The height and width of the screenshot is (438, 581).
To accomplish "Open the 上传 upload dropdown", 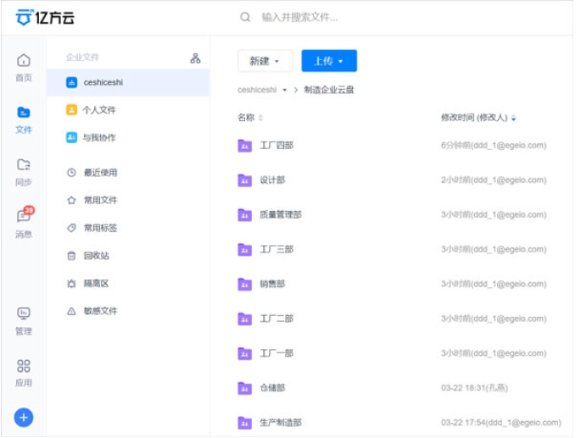I will (329, 61).
